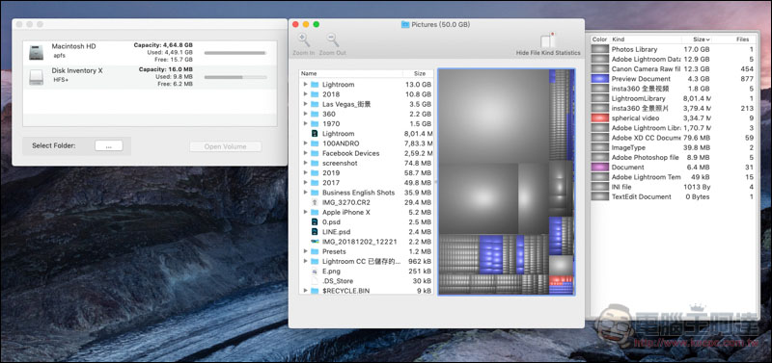
Task: Click the red spherical video color swatch
Action: point(599,117)
